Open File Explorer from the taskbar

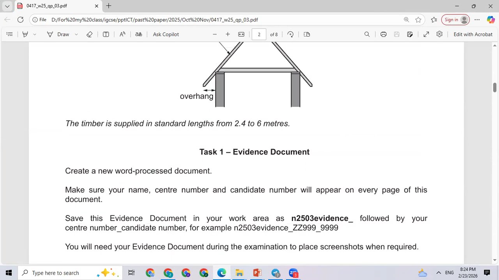coord(239,273)
